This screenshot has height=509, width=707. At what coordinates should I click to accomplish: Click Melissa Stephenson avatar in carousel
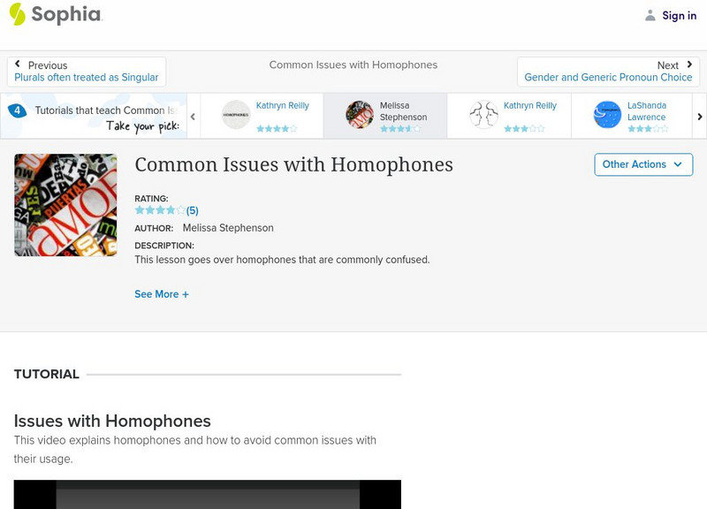pyautogui.click(x=360, y=115)
